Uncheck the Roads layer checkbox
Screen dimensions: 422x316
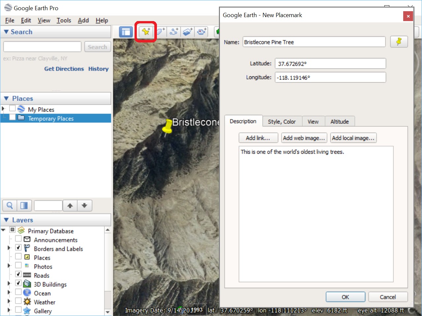tap(18, 274)
